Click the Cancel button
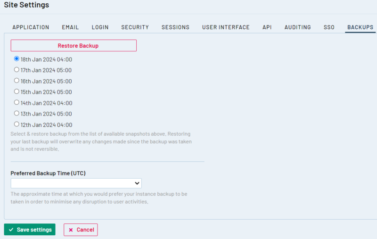The image size is (377, 239). click(x=81, y=230)
